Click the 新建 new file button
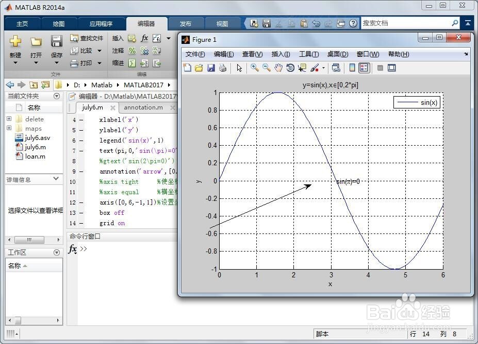Image resolution: width=478 pixels, height=344 pixels. pyautogui.click(x=15, y=46)
